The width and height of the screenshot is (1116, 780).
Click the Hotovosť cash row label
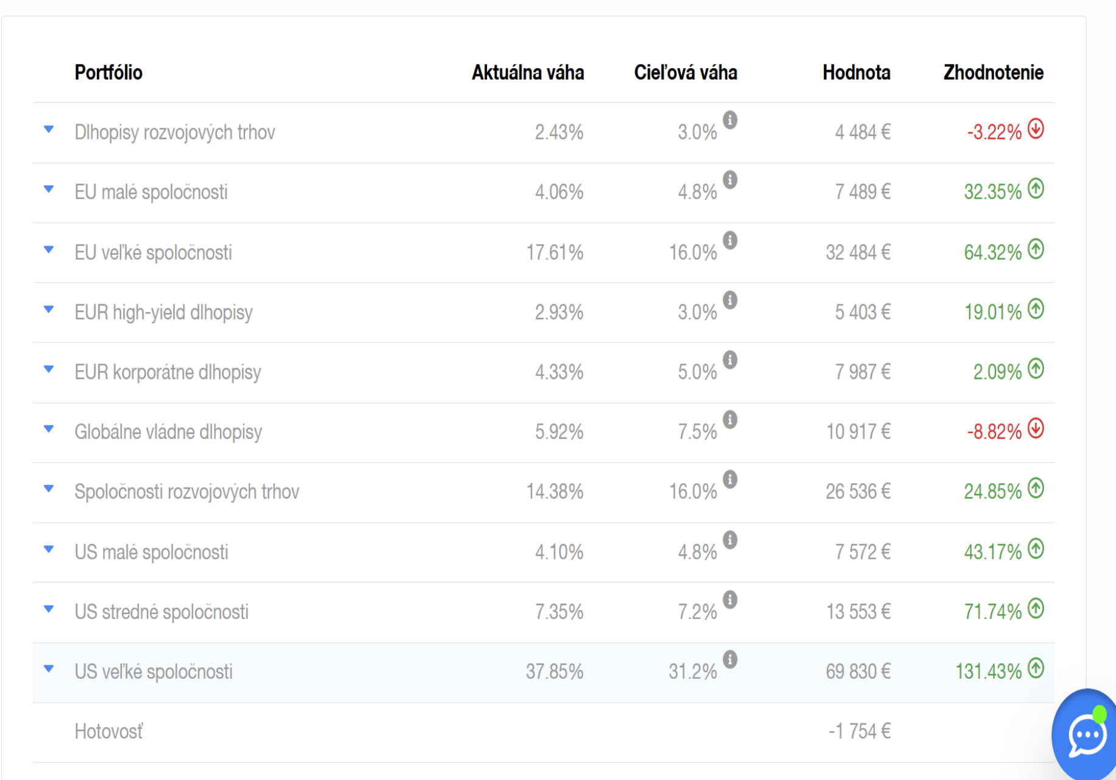109,731
